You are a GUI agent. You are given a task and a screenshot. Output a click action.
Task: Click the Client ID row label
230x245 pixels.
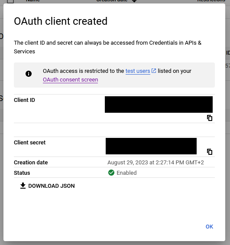24,100
